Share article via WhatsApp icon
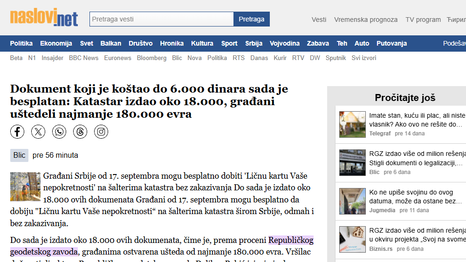This screenshot has width=466, height=262. [x=59, y=131]
